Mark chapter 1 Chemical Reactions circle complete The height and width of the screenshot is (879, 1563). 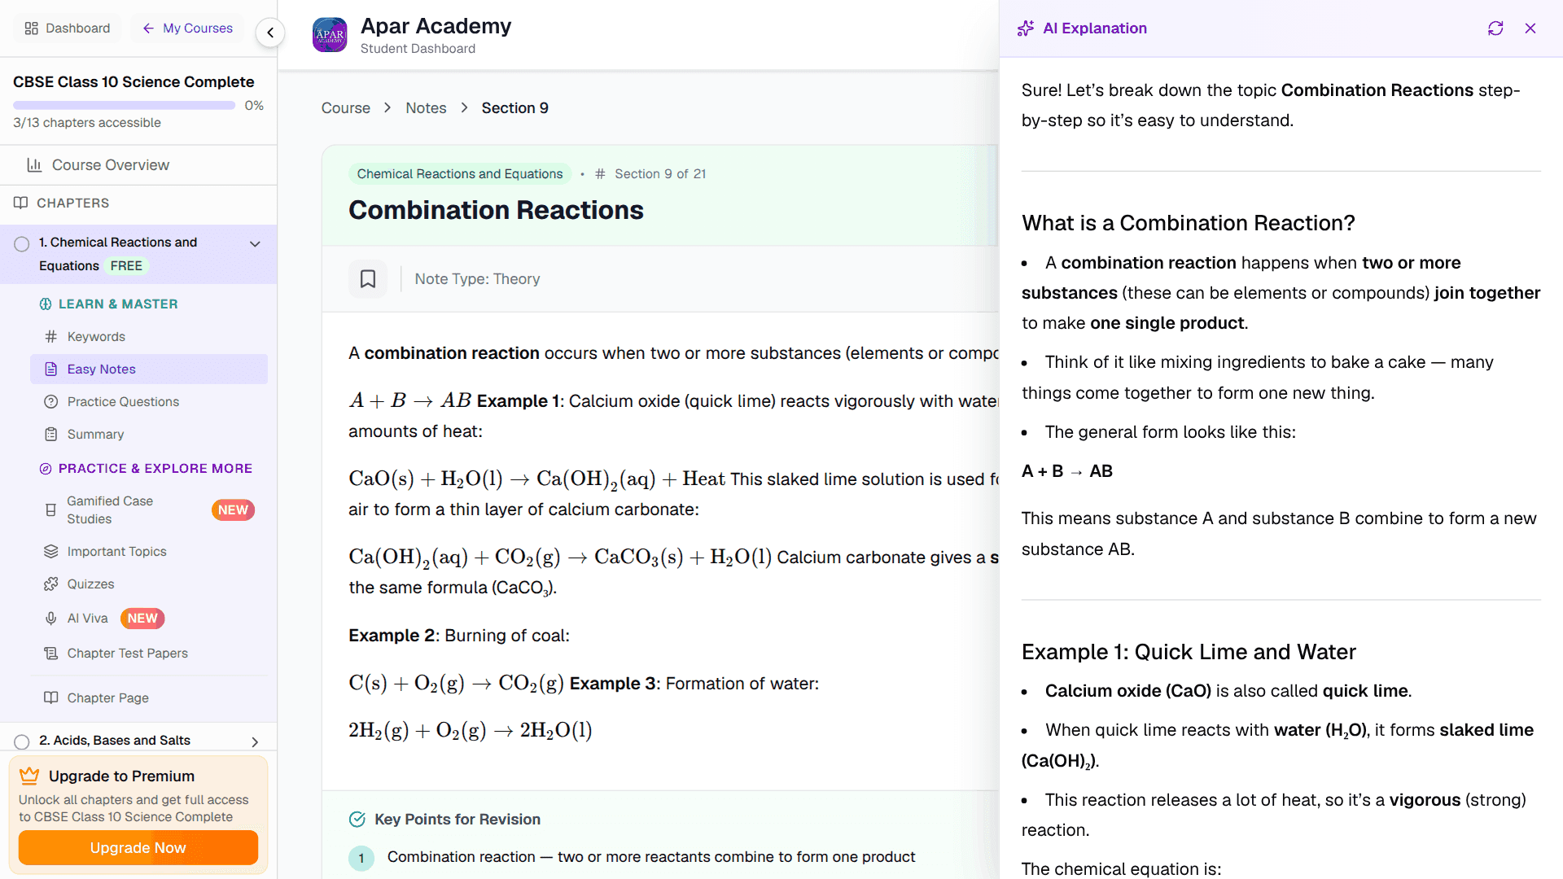(22, 243)
